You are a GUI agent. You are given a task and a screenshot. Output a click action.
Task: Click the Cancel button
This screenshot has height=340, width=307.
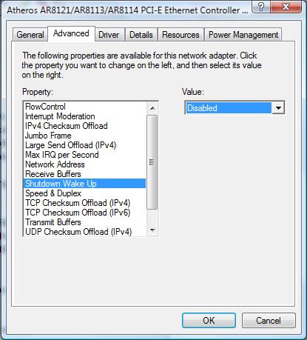[x=269, y=320]
